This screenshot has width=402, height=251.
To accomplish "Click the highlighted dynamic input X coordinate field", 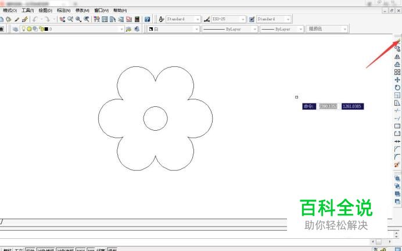I will pos(328,106).
